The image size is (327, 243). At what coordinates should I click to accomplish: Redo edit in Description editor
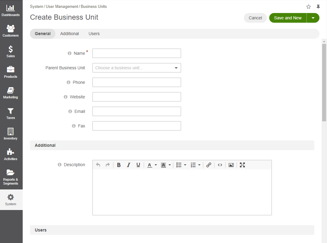click(108, 165)
